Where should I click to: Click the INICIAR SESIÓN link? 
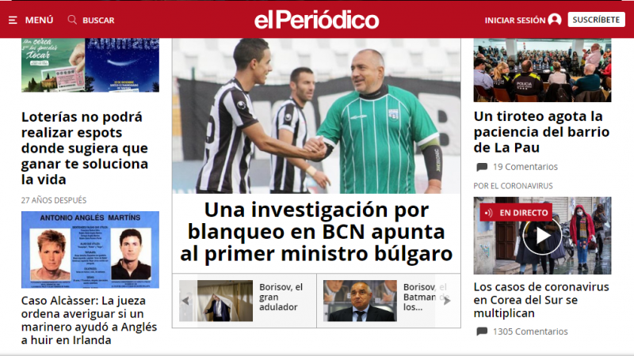coord(515,21)
